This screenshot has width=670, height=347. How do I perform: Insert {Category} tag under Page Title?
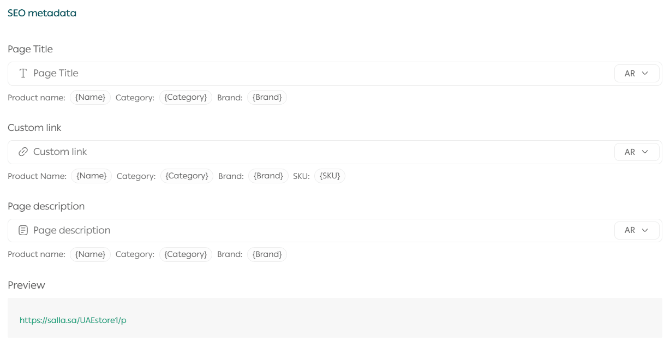186,97
